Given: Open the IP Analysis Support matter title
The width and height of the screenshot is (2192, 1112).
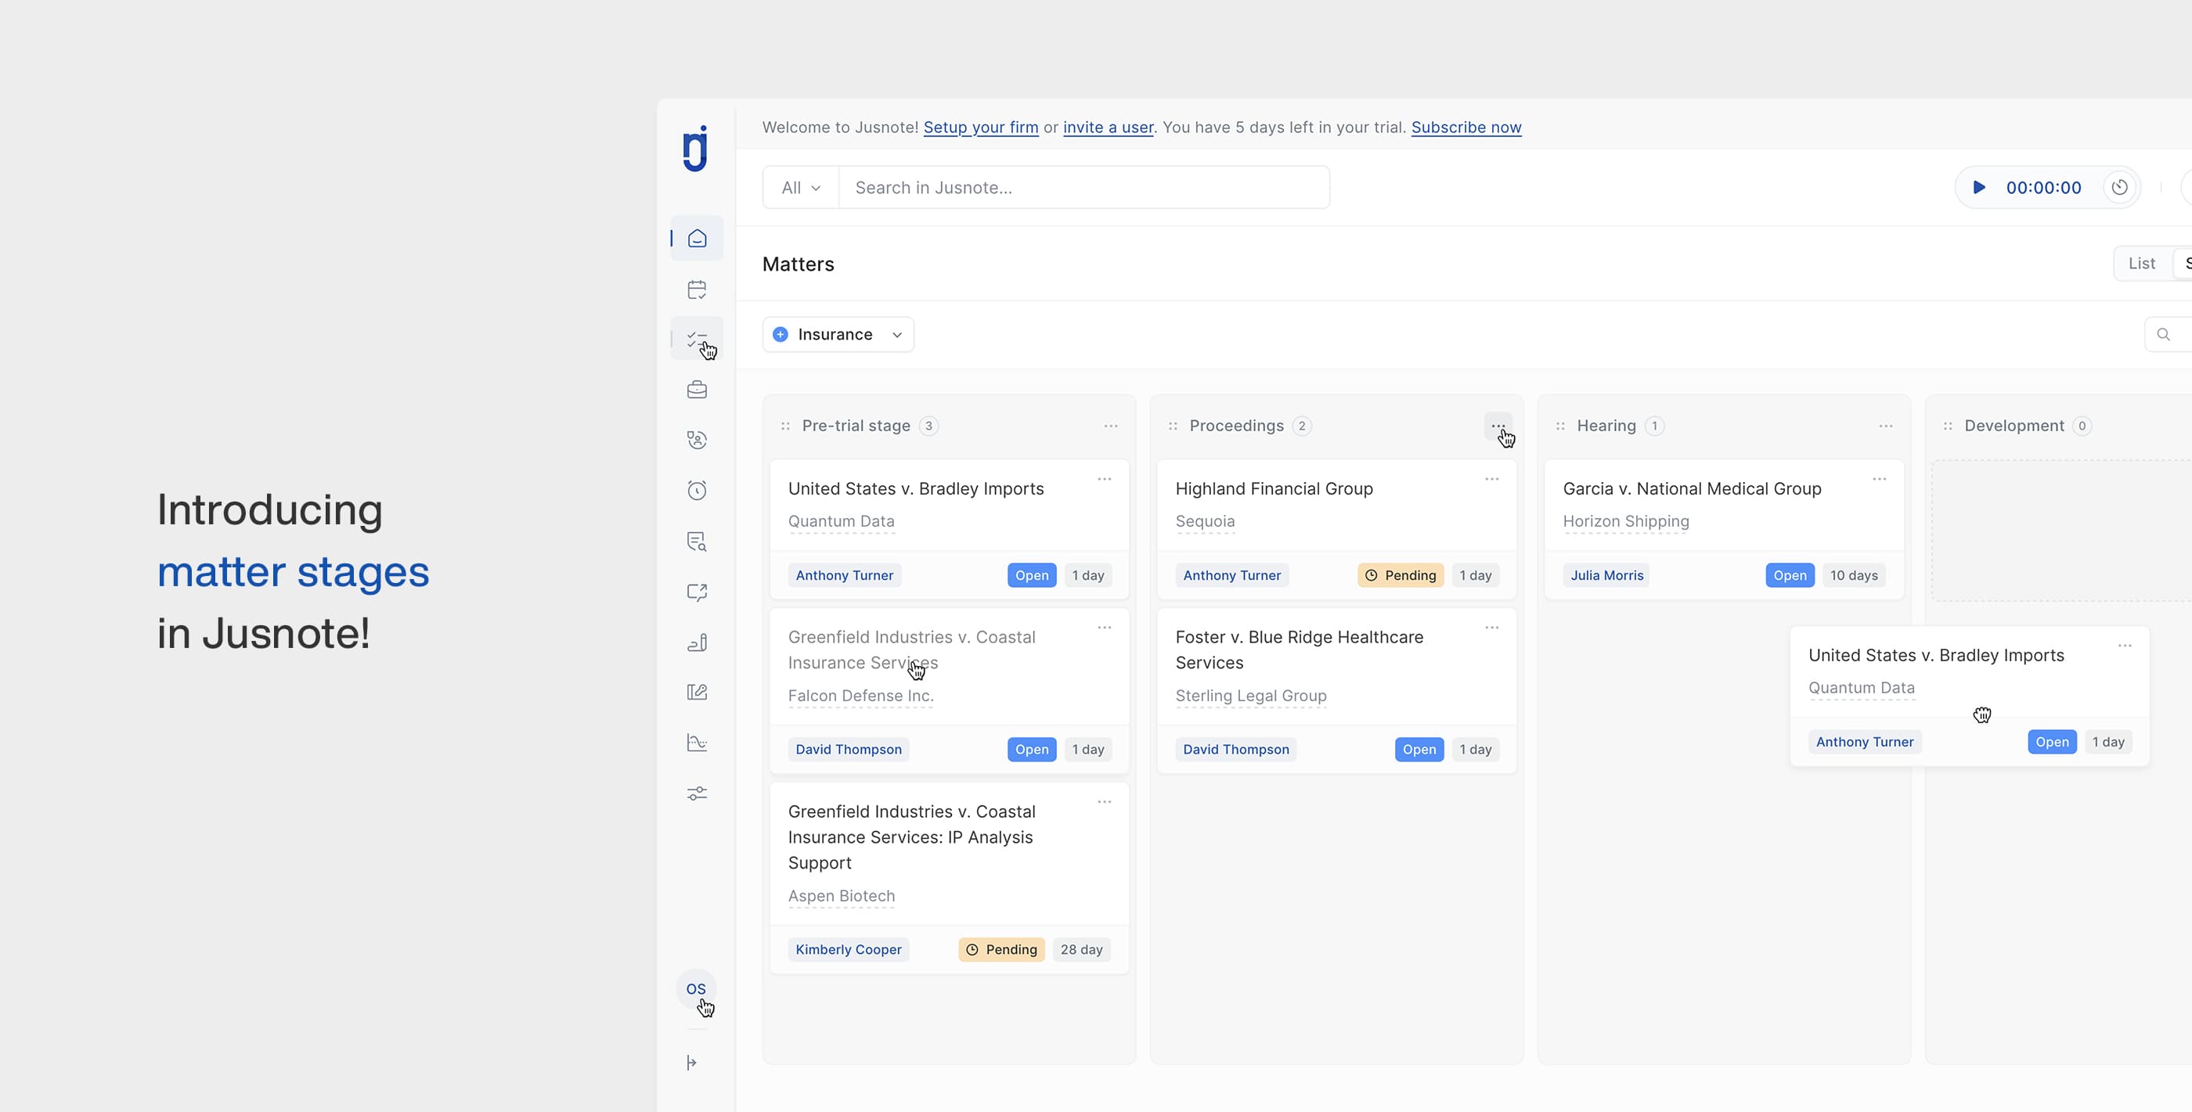Looking at the screenshot, I should coord(911,837).
